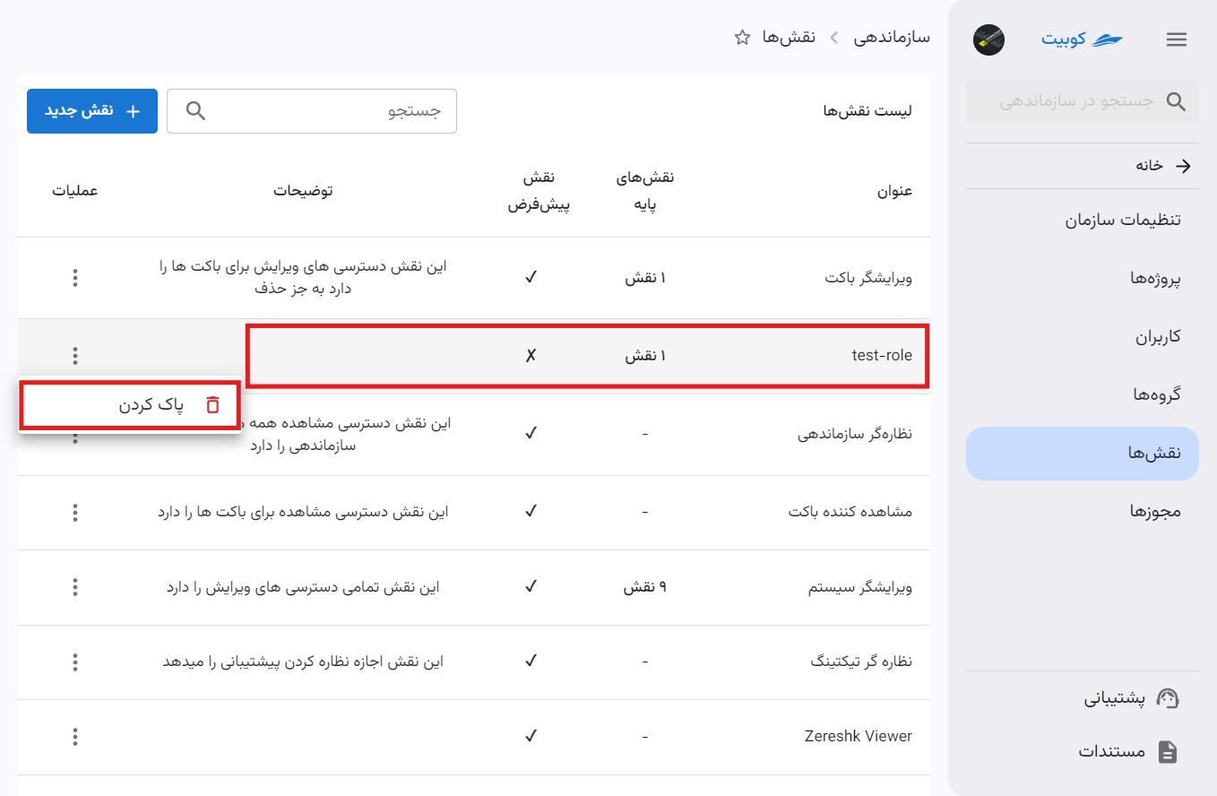Image resolution: width=1217 pixels, height=796 pixels.
Task: Click the مشاهده کننده باکت title
Action: pyautogui.click(x=850, y=513)
